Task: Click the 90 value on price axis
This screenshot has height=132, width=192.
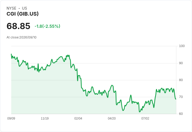Action: point(181,63)
